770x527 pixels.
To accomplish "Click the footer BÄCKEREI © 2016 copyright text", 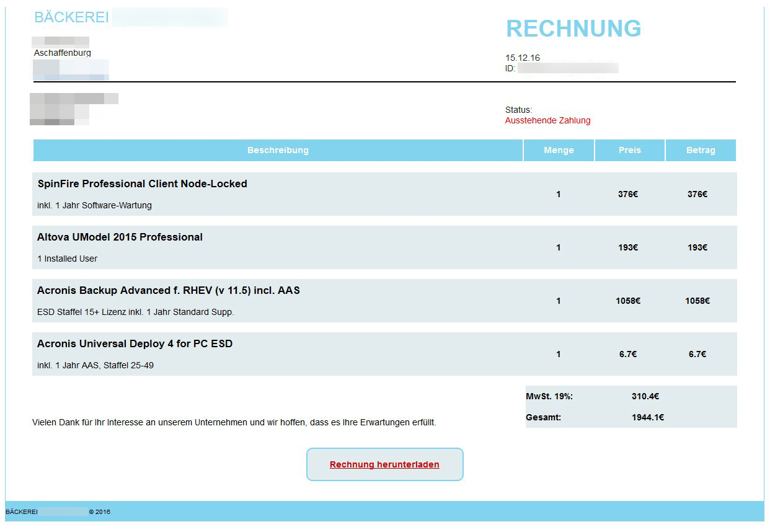I will pyautogui.click(x=58, y=511).
